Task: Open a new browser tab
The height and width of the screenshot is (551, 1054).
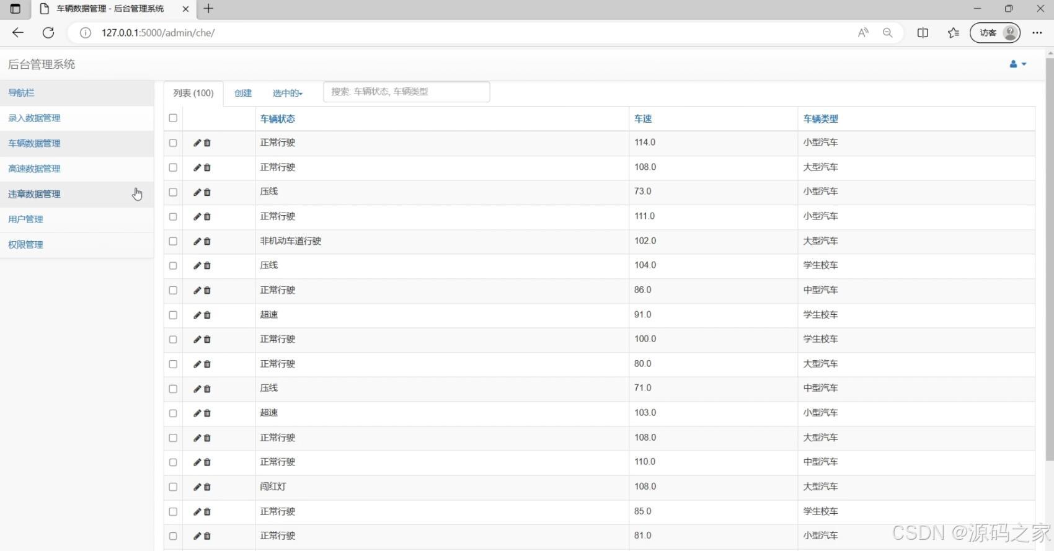Action: point(208,9)
